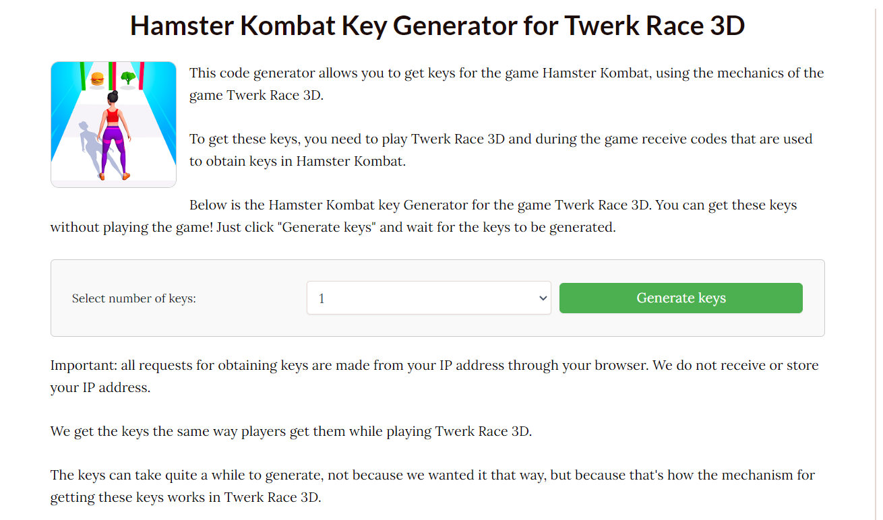Image resolution: width=883 pixels, height=520 pixels.
Task: Click the "Important: all requests" notice text
Action: pos(434,377)
